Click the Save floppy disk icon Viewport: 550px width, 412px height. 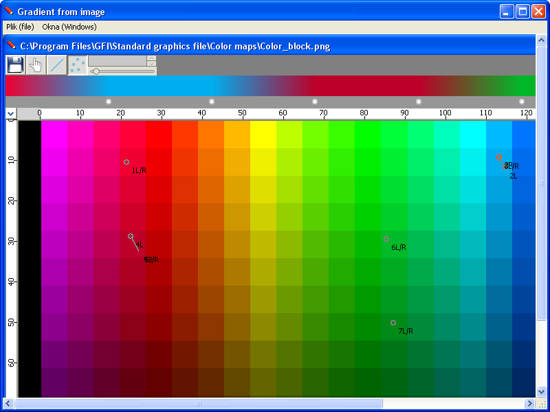point(15,65)
